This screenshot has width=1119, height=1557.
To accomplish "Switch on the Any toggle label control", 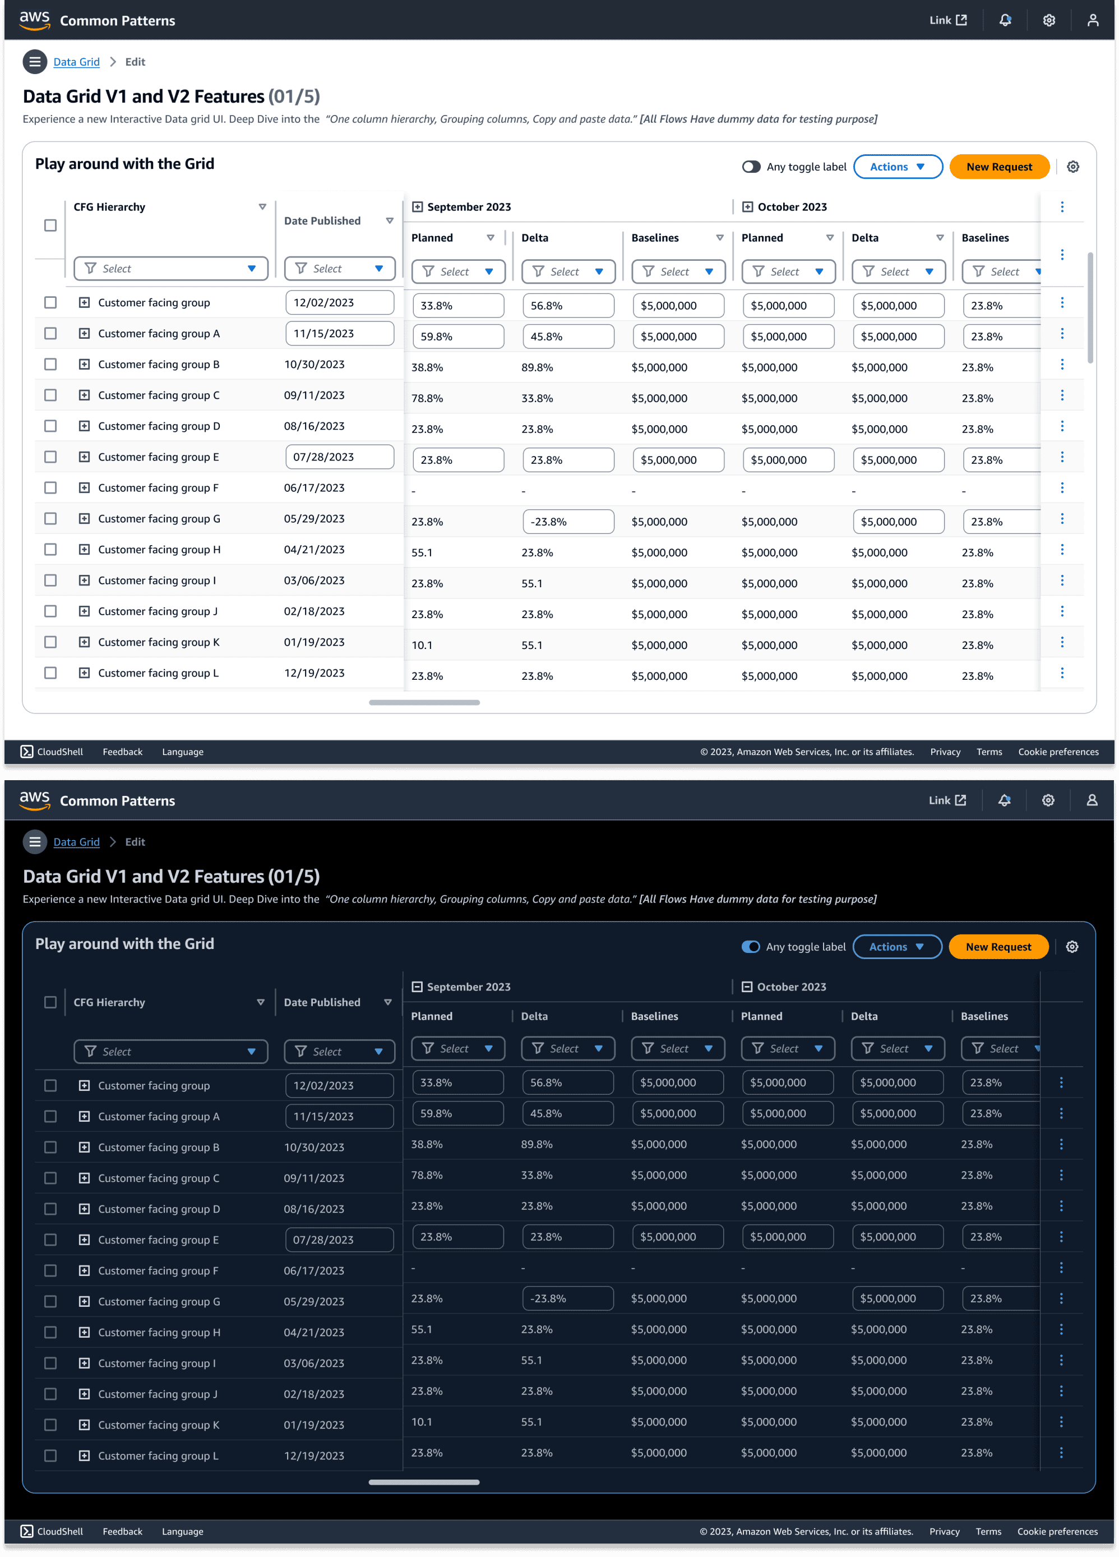I will coord(752,166).
